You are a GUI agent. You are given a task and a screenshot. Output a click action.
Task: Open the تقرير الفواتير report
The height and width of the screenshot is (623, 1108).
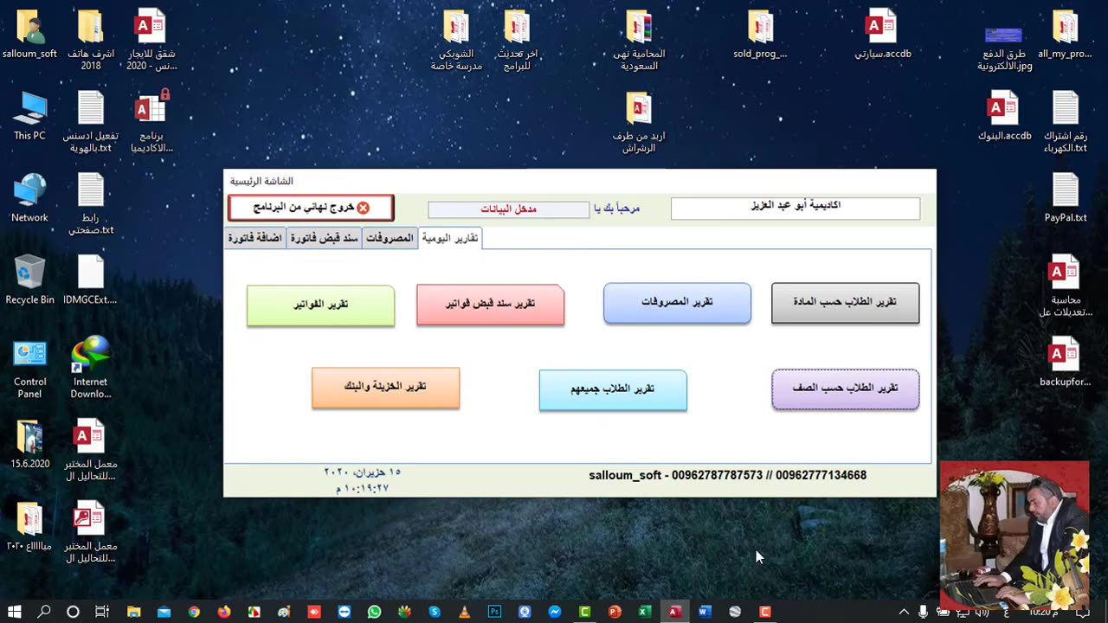(x=320, y=305)
